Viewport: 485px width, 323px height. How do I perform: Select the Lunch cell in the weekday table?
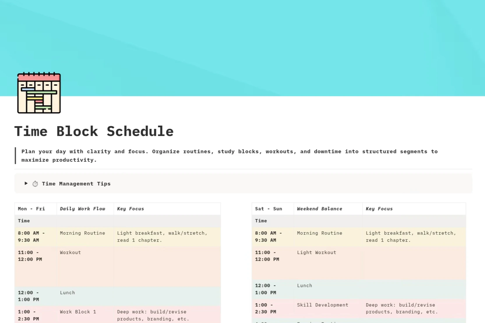[x=67, y=293]
